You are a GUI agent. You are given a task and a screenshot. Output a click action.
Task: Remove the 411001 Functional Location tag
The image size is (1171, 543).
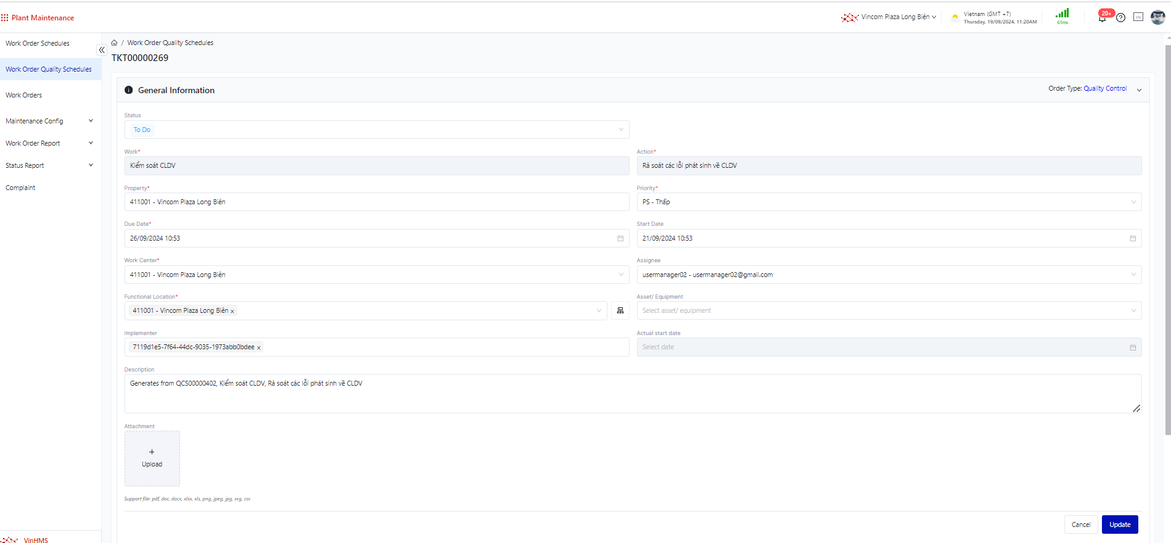pyautogui.click(x=232, y=312)
